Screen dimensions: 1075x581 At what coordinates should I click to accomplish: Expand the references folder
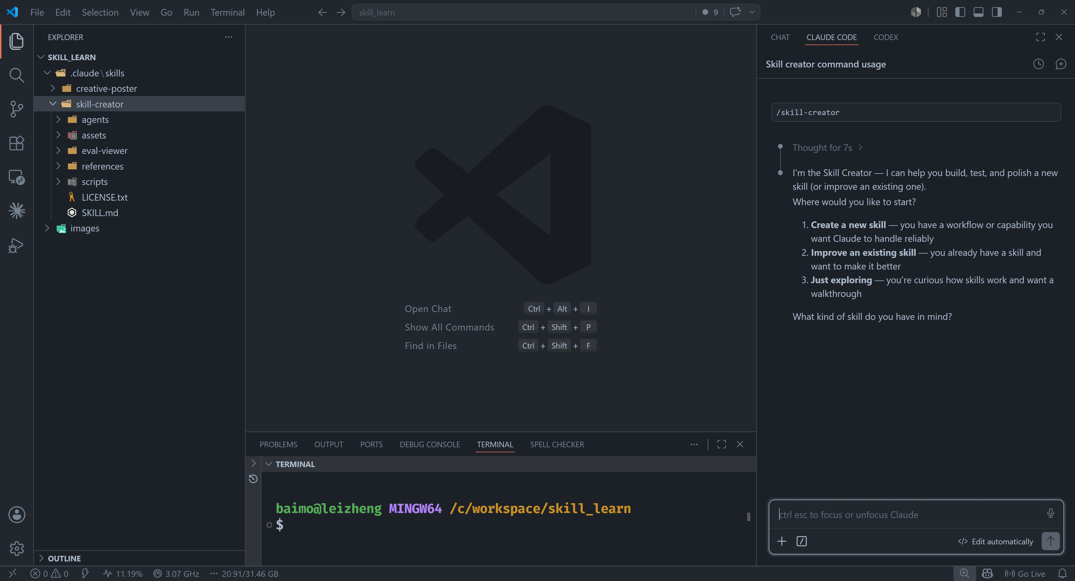(x=59, y=166)
